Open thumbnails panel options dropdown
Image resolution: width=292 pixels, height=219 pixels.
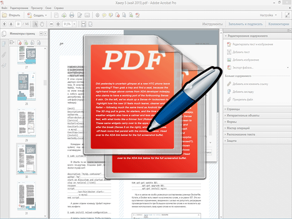[x=12, y=43]
